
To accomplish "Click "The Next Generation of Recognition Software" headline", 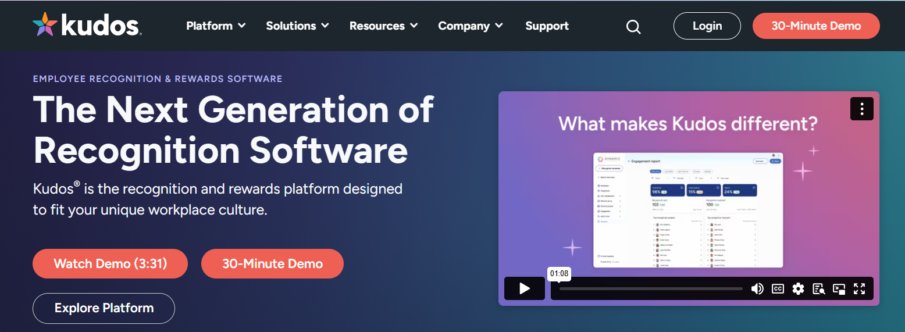I will click(233, 129).
